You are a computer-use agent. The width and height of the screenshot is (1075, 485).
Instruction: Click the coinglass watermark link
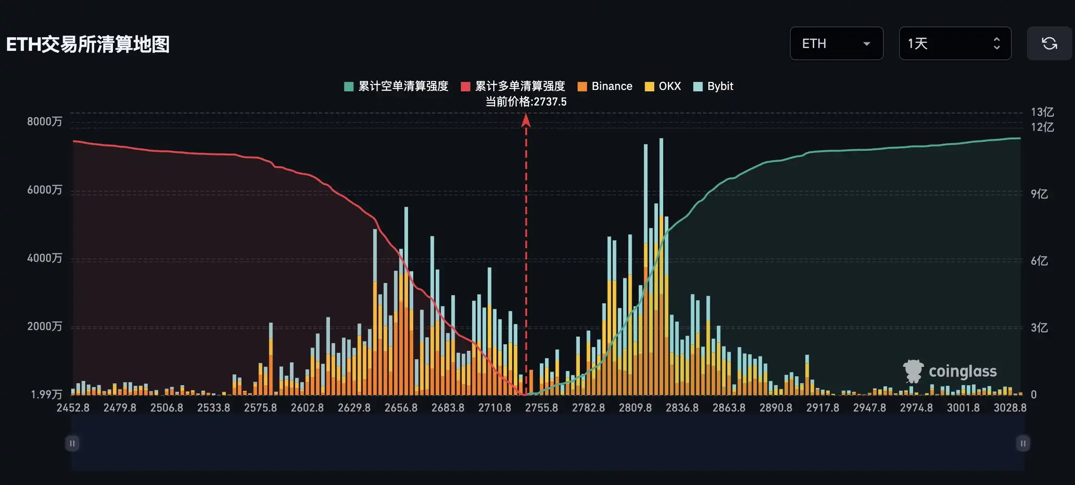(963, 372)
